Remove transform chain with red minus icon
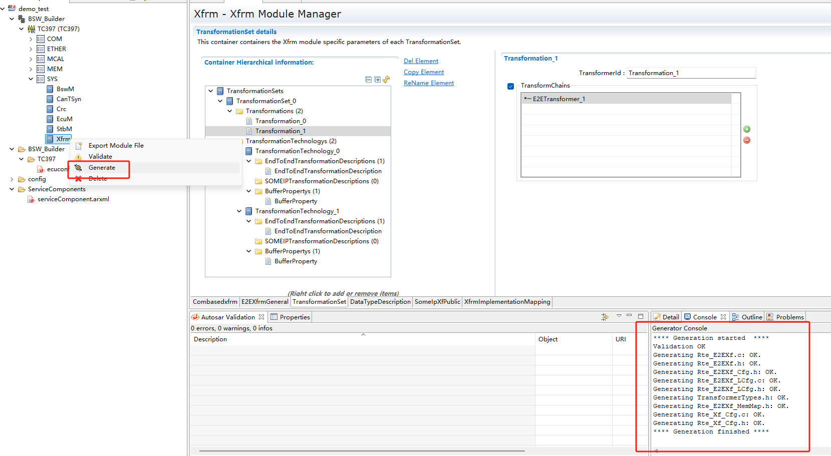This screenshot has width=831, height=456. tap(747, 140)
